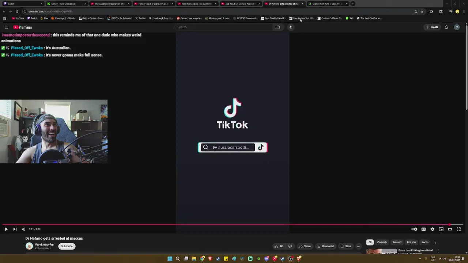Image resolution: width=468 pixels, height=263 pixels.
Task: Mute the video volume
Action: click(x=23, y=229)
